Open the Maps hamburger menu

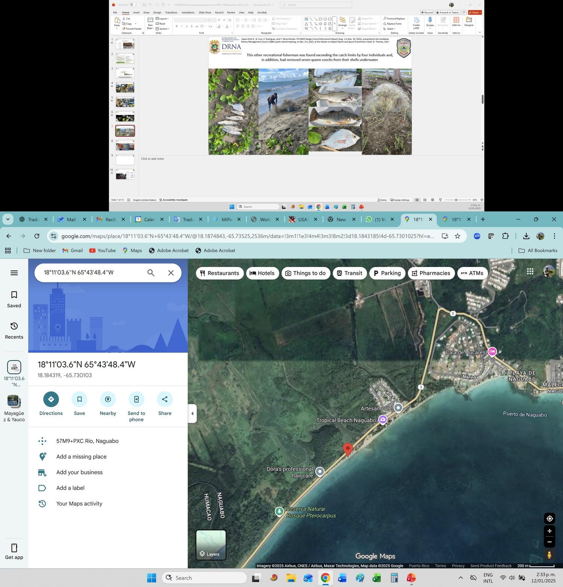coord(14,273)
